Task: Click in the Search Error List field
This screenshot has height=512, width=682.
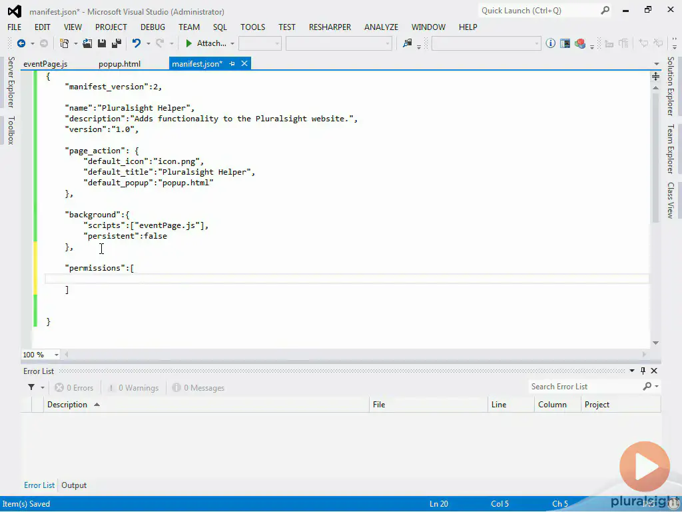Action: click(x=585, y=386)
